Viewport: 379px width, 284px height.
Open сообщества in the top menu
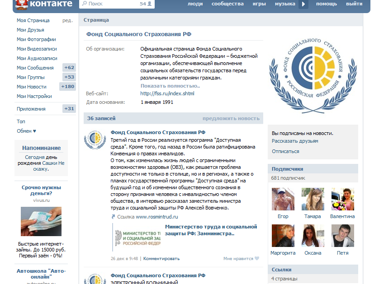click(227, 4)
